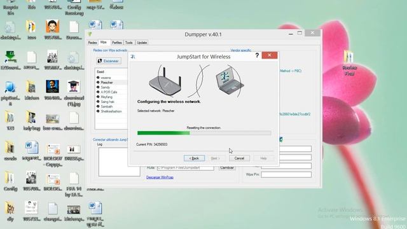This screenshot has width=407, height=229.
Task: Open the folder labeled only Config
Action: [x=10, y=181]
